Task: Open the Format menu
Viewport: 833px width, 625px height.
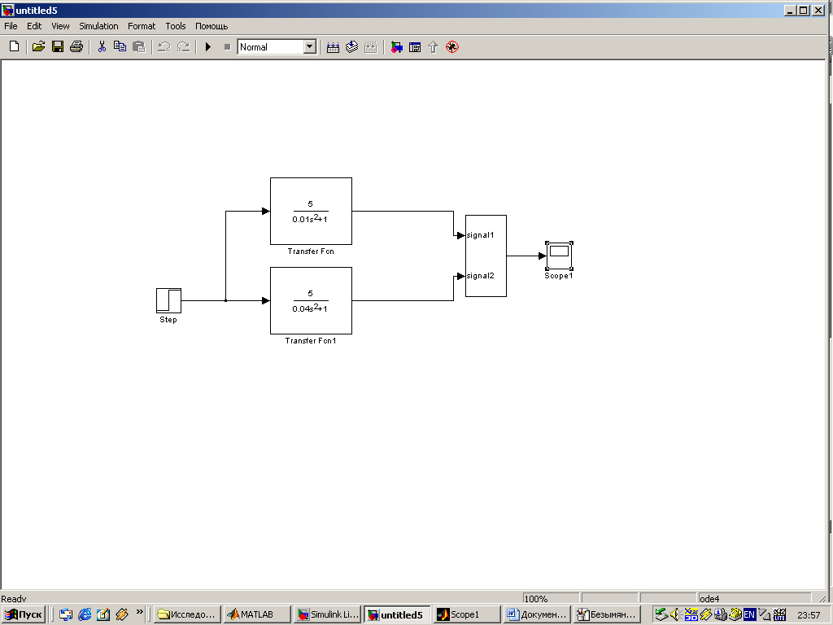Action: click(142, 26)
